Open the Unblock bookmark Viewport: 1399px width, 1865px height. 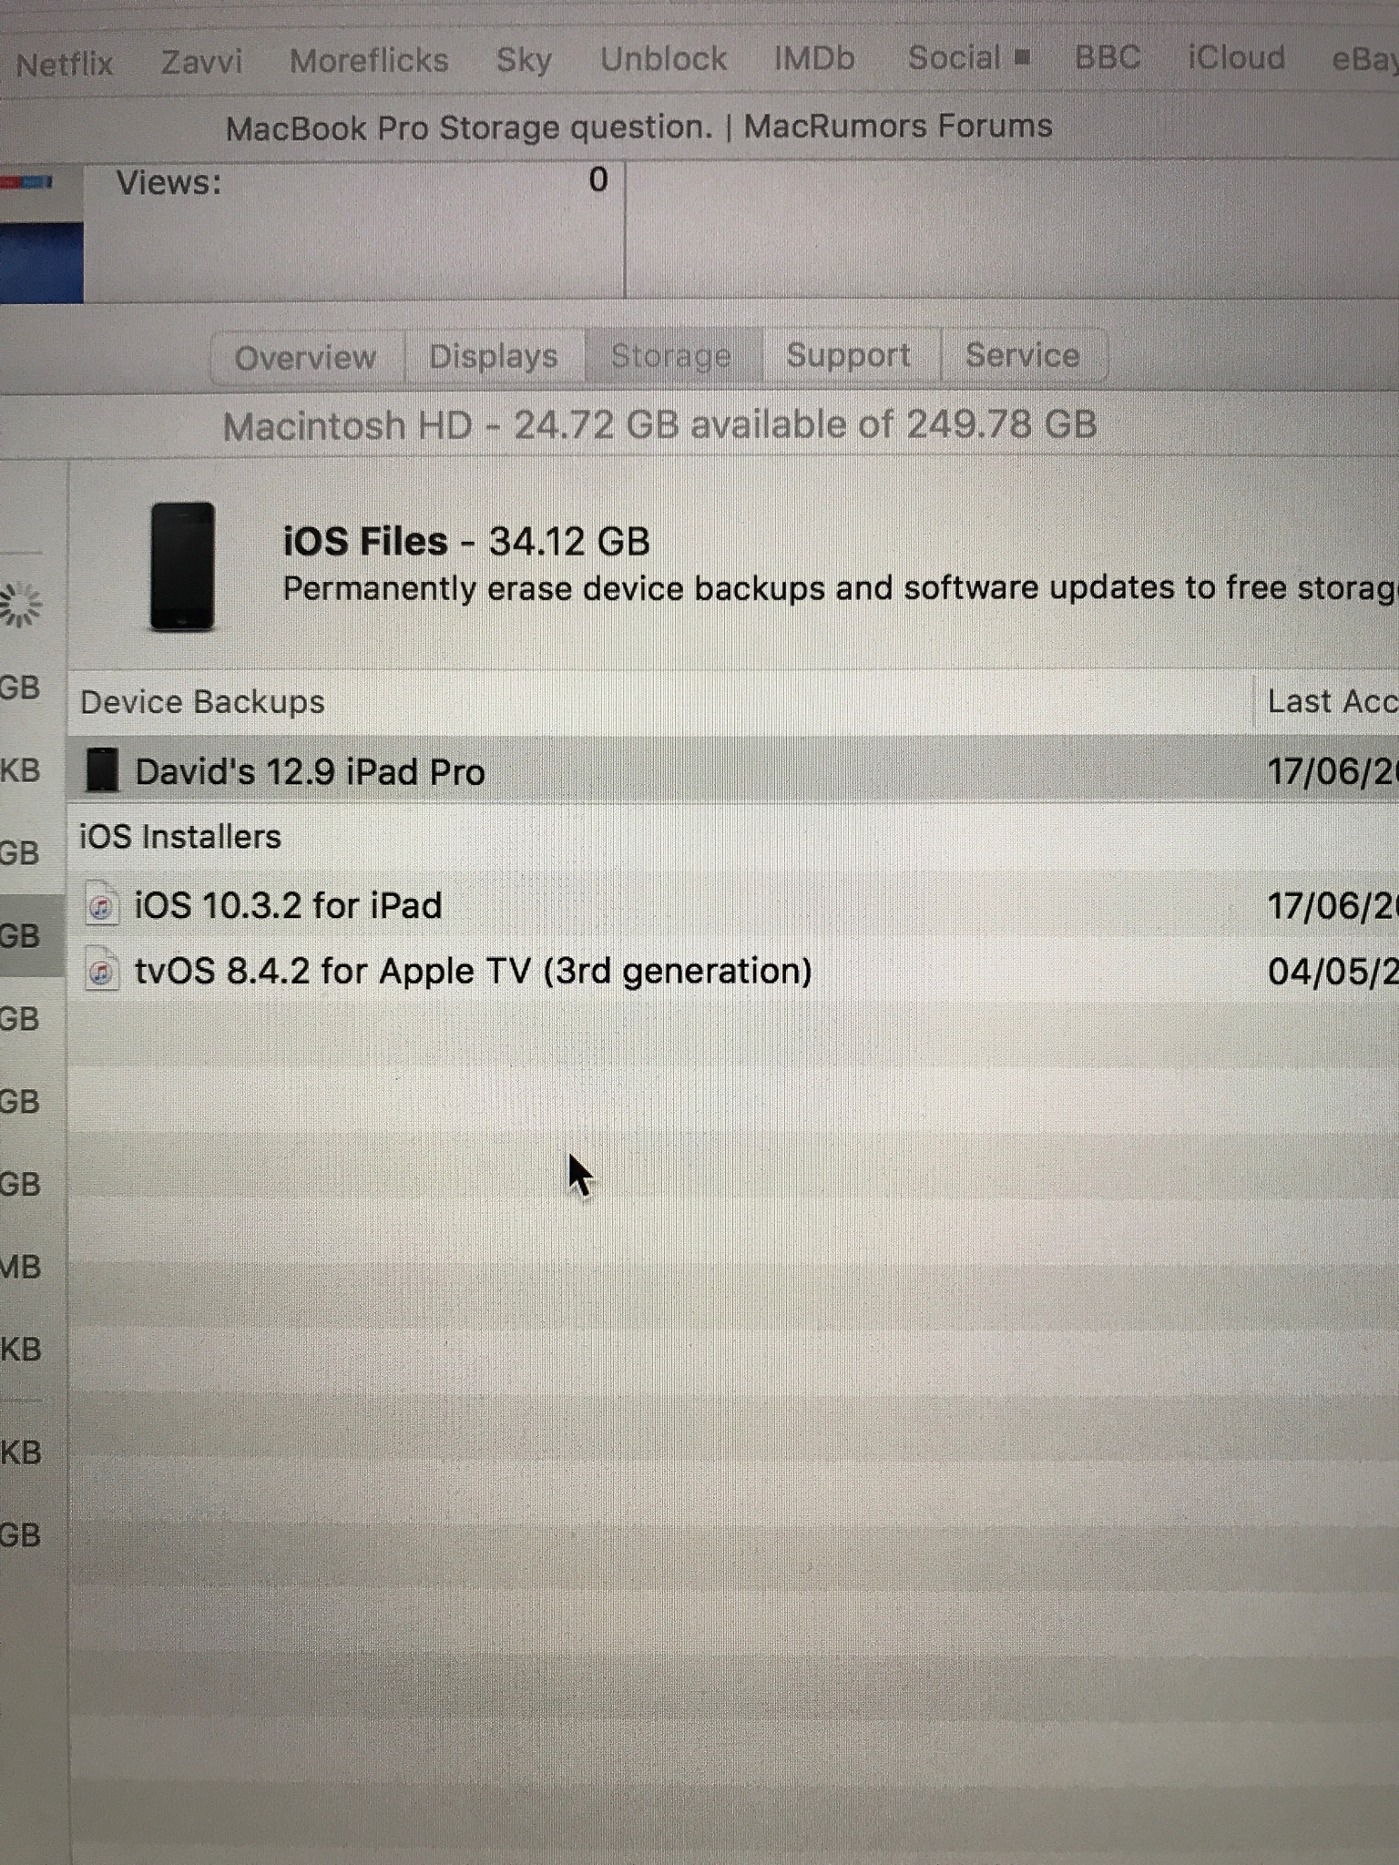pyautogui.click(x=663, y=59)
